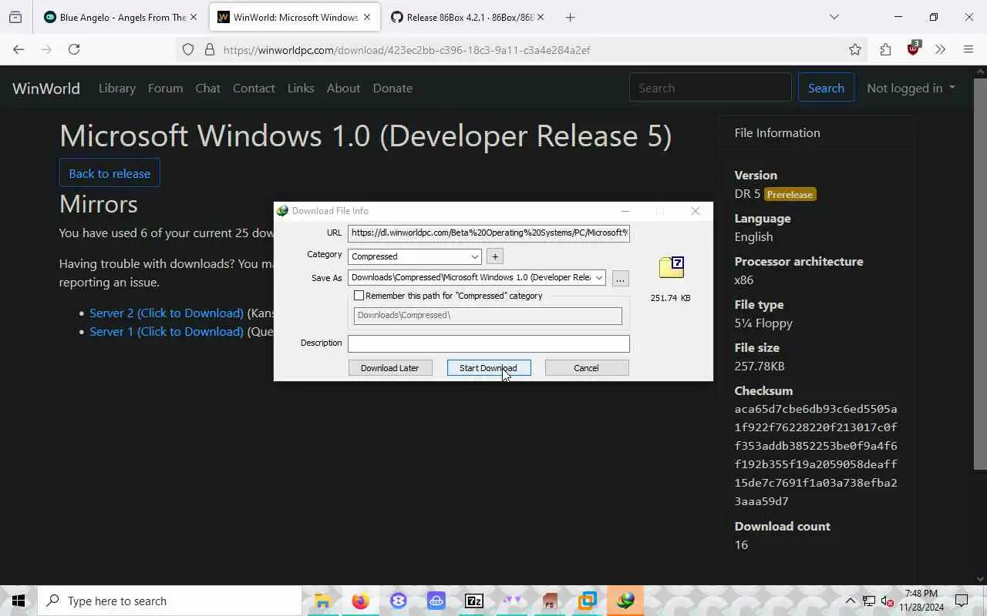987x616 pixels.
Task: Open Chat in WinWorld navigation
Action: [x=207, y=88]
